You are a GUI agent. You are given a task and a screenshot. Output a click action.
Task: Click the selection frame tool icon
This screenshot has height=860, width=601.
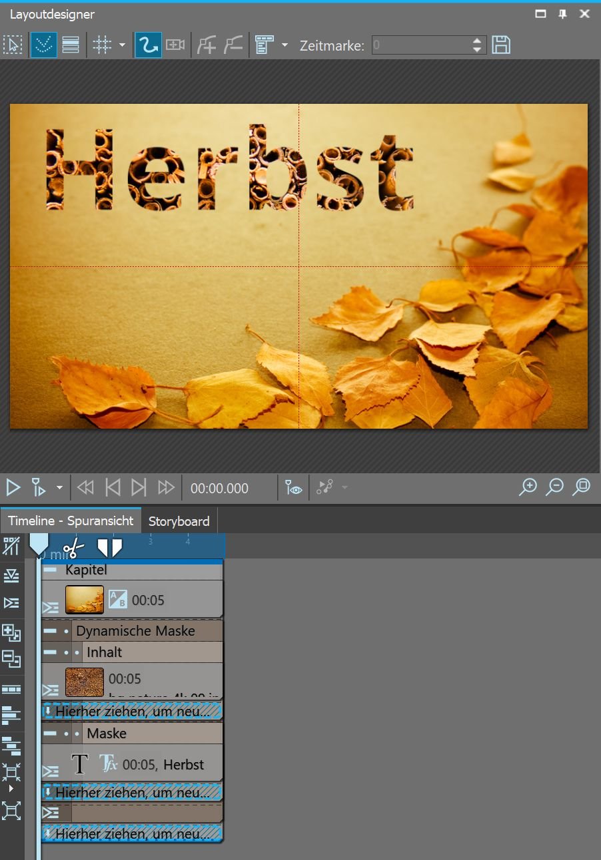(13, 45)
